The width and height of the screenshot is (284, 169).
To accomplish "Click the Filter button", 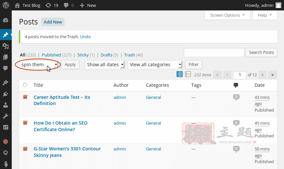I will (194, 65).
